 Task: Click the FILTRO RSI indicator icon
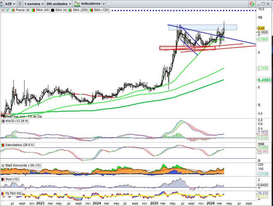(x=3, y=193)
